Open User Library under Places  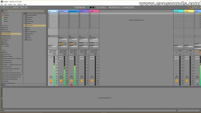point(7,54)
